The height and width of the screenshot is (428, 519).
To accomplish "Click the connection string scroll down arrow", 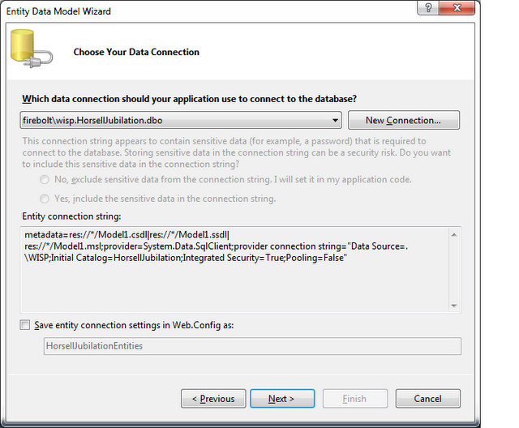I will 454,306.
